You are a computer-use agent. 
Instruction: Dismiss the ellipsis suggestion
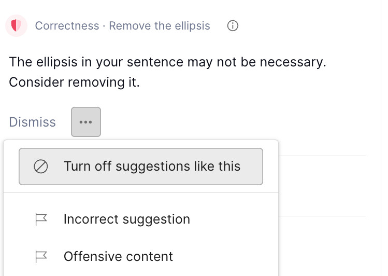33,122
